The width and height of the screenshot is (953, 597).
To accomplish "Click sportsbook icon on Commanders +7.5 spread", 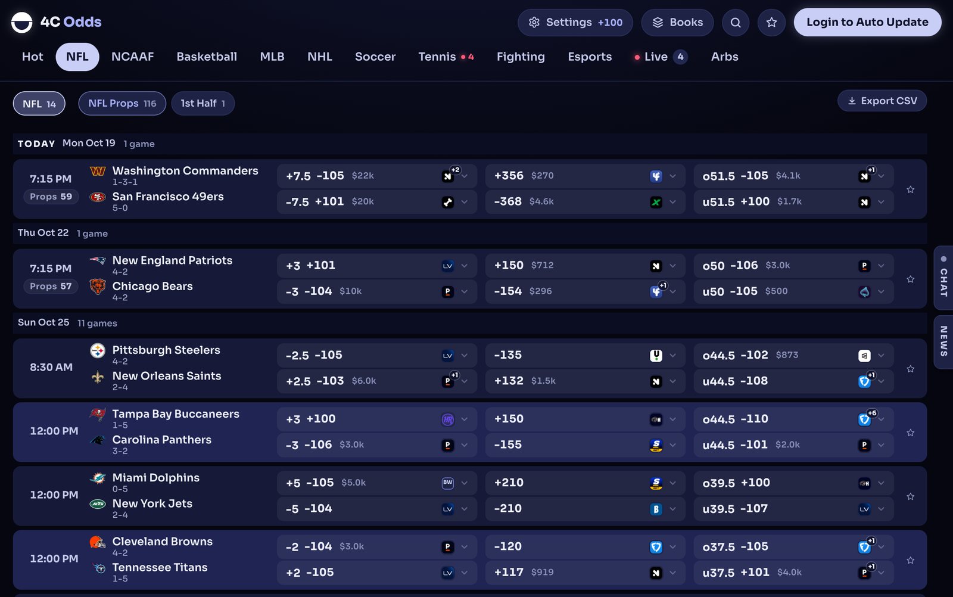I will tap(448, 176).
